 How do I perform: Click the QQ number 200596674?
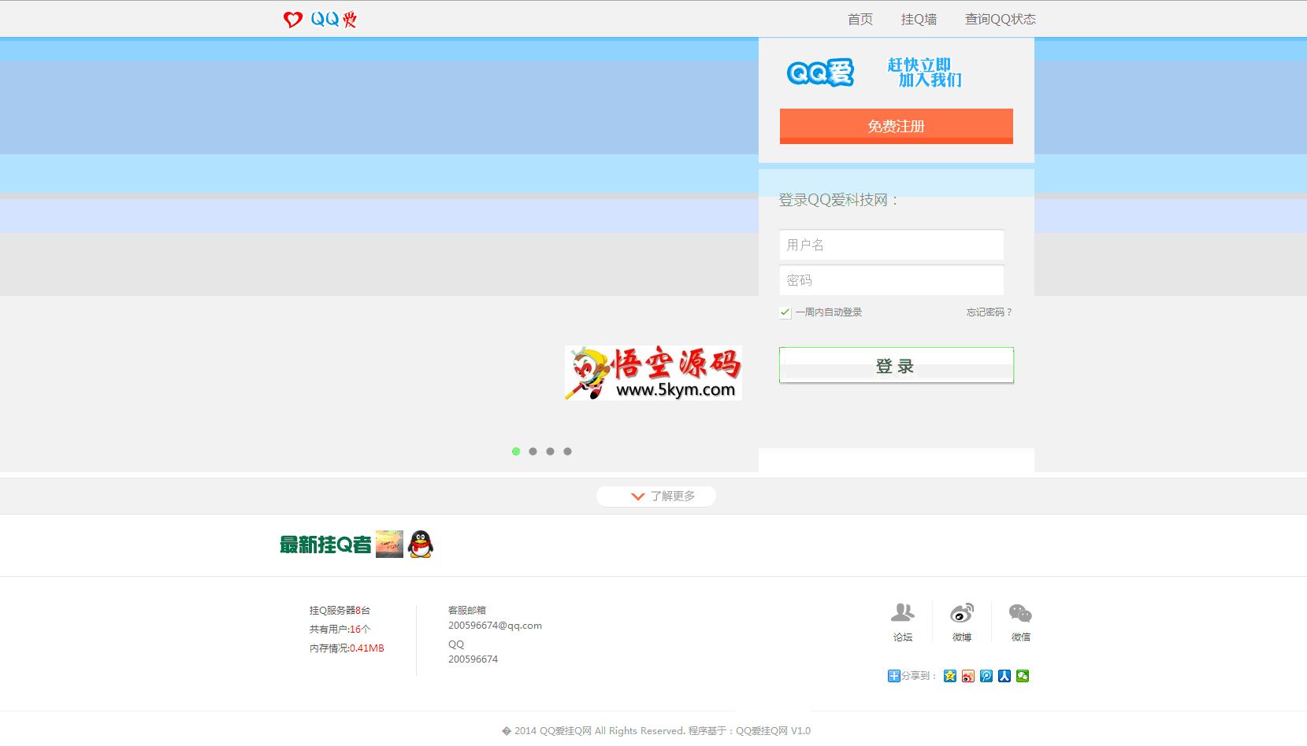(x=473, y=659)
